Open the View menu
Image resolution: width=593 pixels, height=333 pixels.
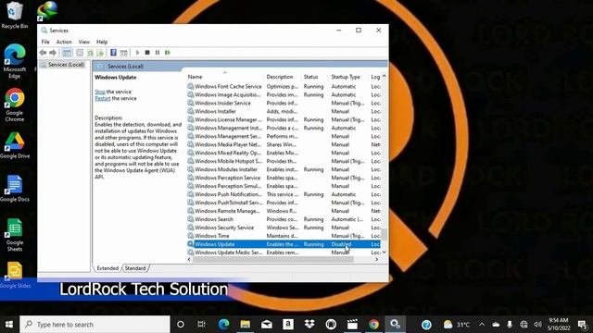tap(84, 42)
